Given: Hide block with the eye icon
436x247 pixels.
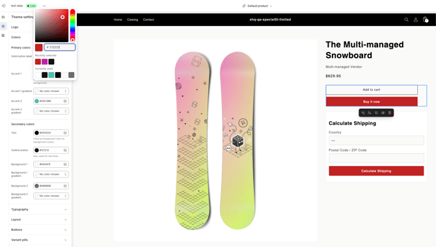Looking at the screenshot, I should click(383, 113).
